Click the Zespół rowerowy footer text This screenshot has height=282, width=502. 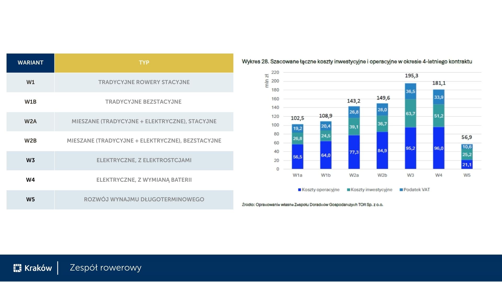click(x=105, y=268)
